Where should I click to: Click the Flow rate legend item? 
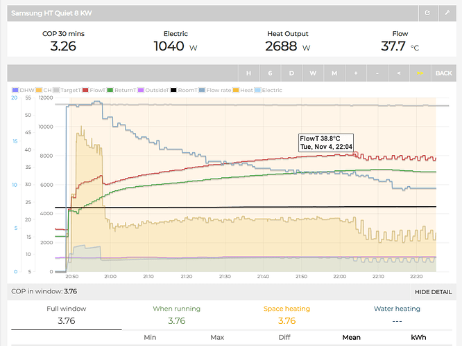click(215, 89)
